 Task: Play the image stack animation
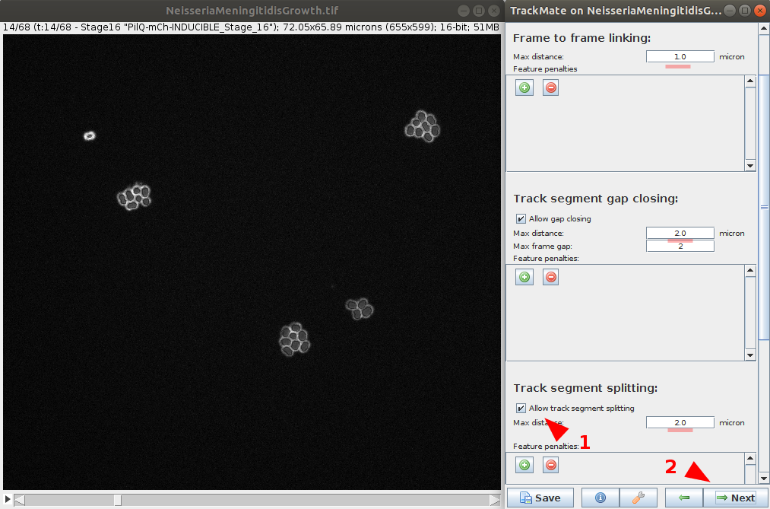tap(8, 500)
